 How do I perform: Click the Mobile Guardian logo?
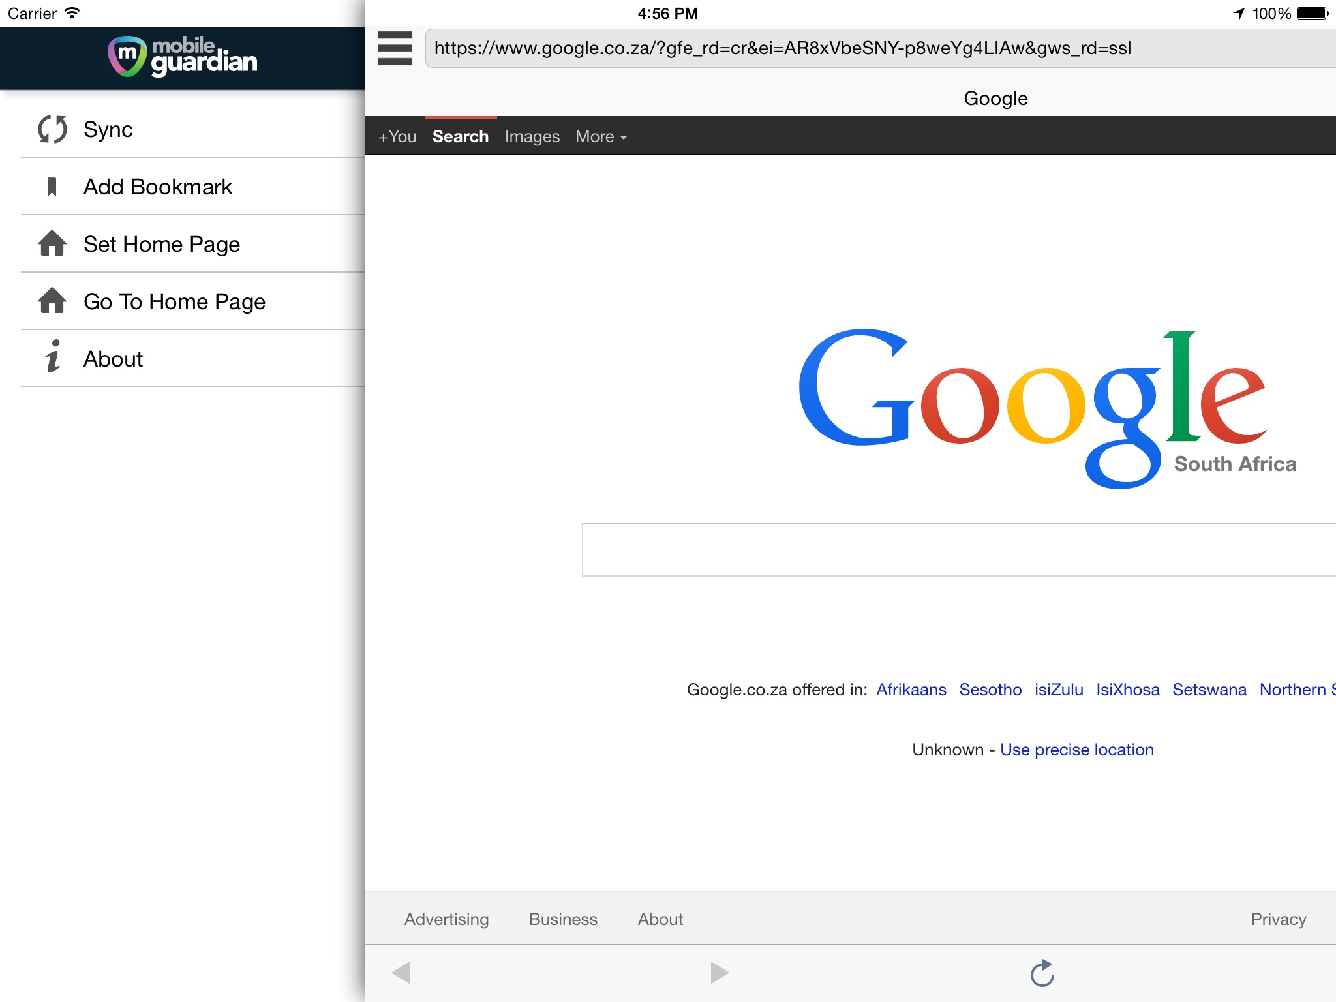click(183, 57)
